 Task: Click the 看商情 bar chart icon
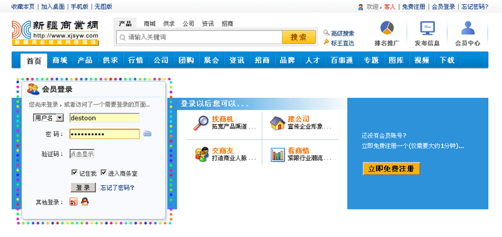coord(277,154)
